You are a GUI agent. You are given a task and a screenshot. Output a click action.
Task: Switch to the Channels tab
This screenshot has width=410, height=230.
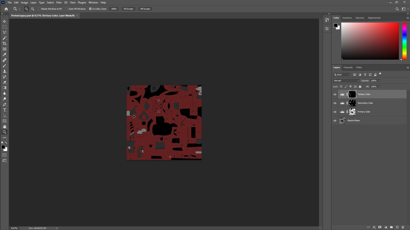pos(348,67)
